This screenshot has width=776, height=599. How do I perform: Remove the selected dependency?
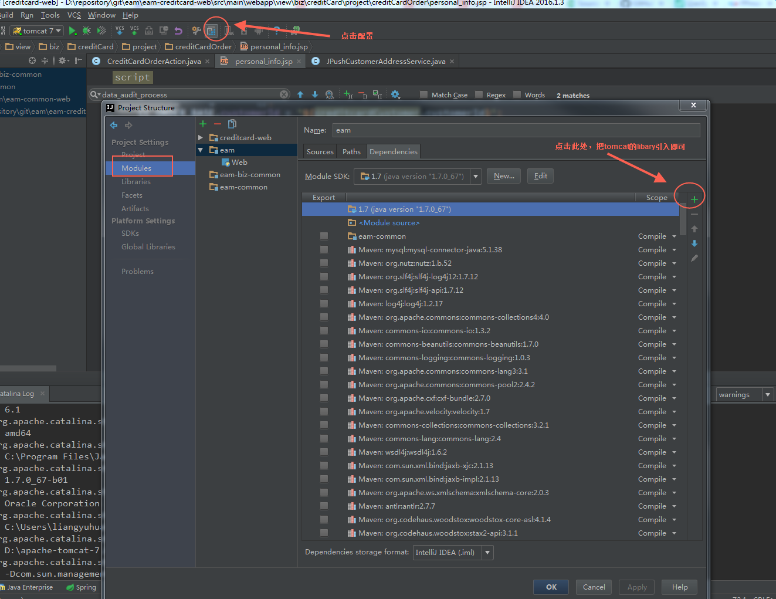tap(694, 215)
